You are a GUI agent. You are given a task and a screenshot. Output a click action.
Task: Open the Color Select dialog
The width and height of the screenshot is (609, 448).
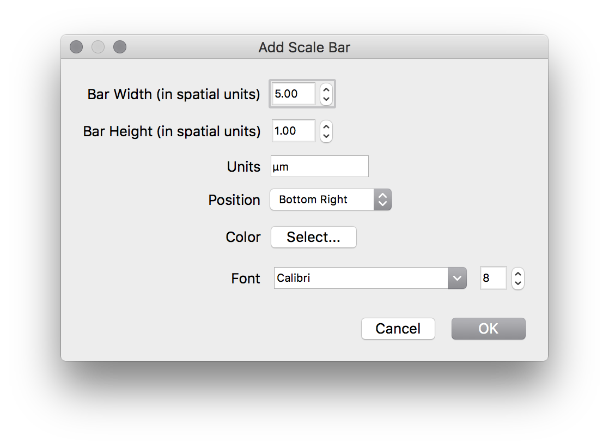click(313, 237)
